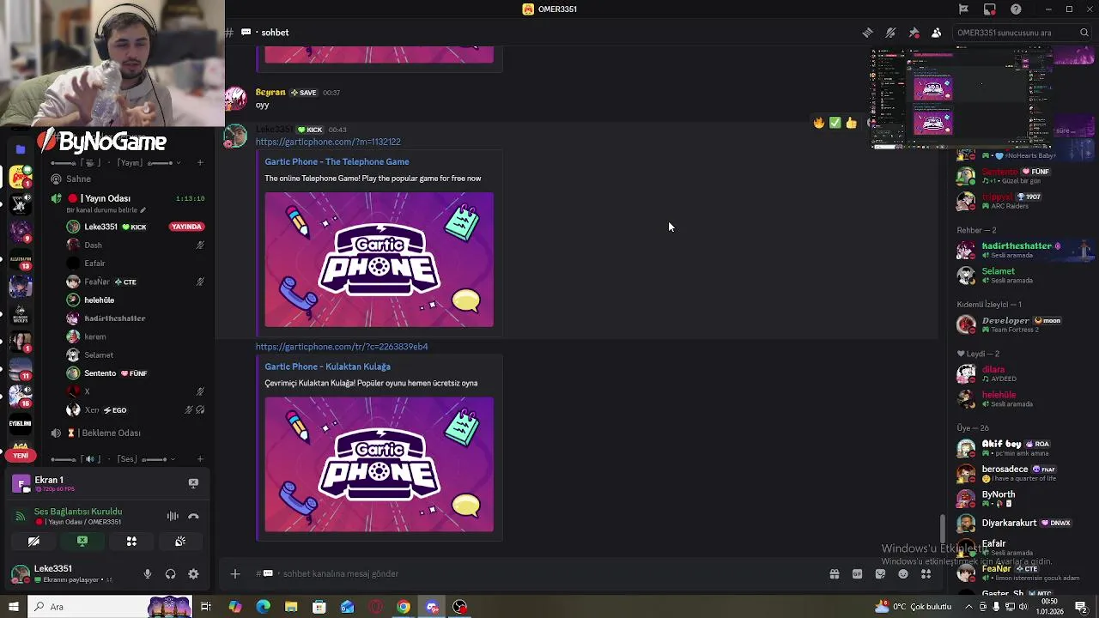The width and height of the screenshot is (1099, 618).
Task: React with green checkmark emoji
Action: point(835,123)
